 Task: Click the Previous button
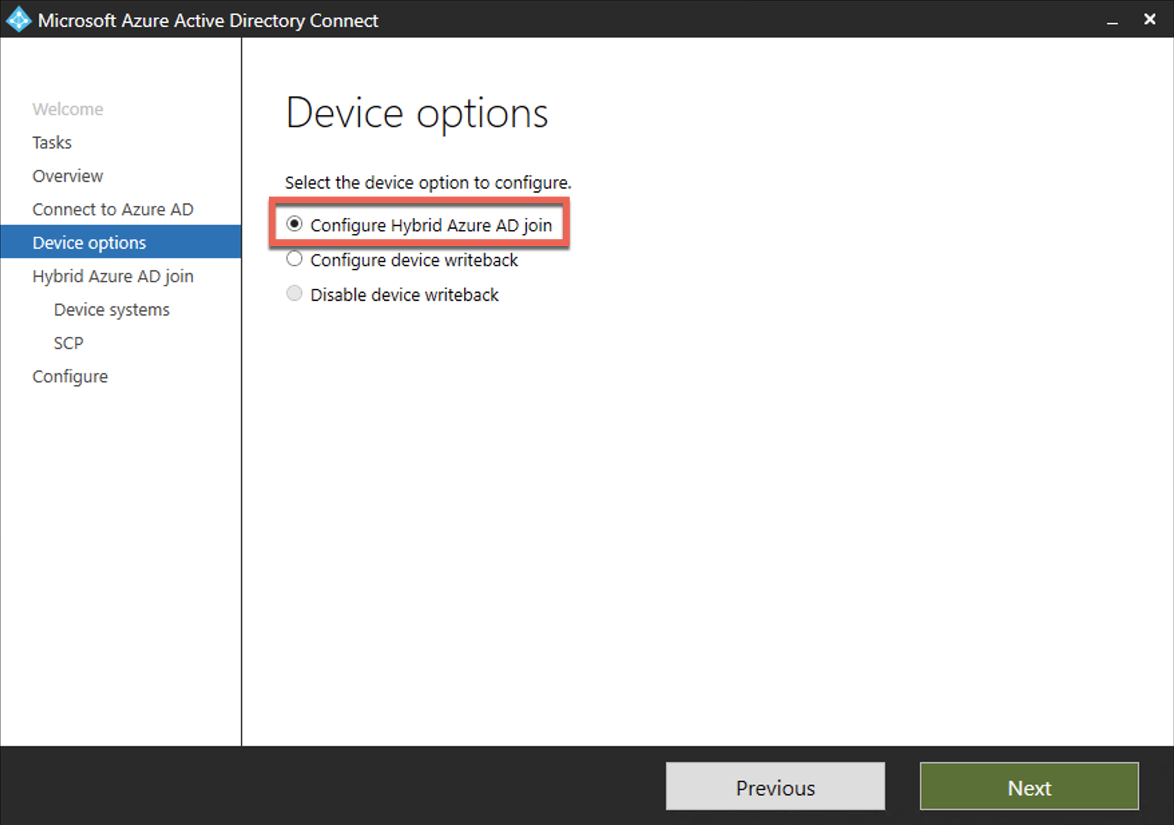pyautogui.click(x=776, y=786)
